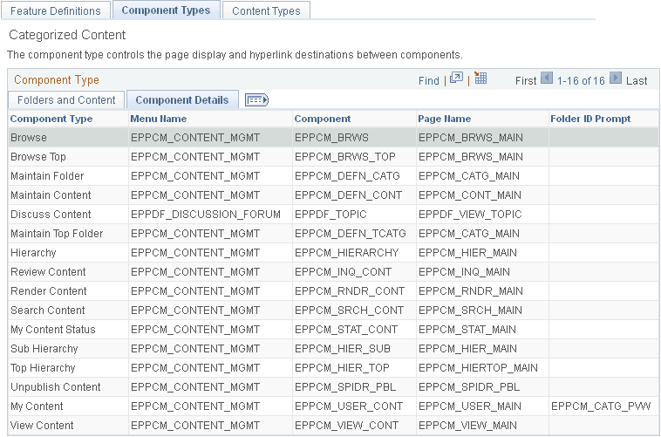Switch to Folders and Content tab
This screenshot has height=437, width=661.
pos(66,100)
